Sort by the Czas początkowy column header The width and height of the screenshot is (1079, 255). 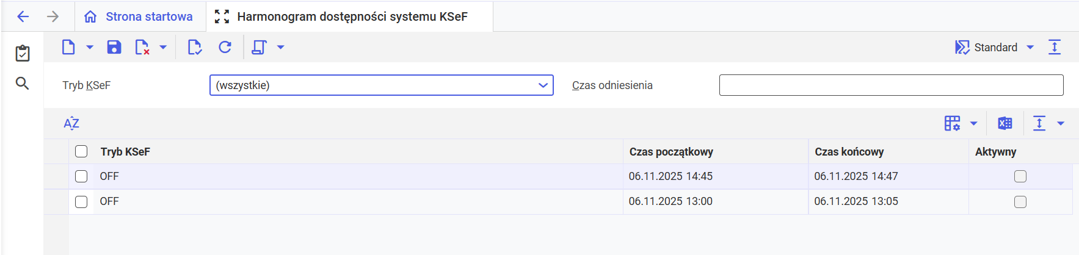coord(671,152)
